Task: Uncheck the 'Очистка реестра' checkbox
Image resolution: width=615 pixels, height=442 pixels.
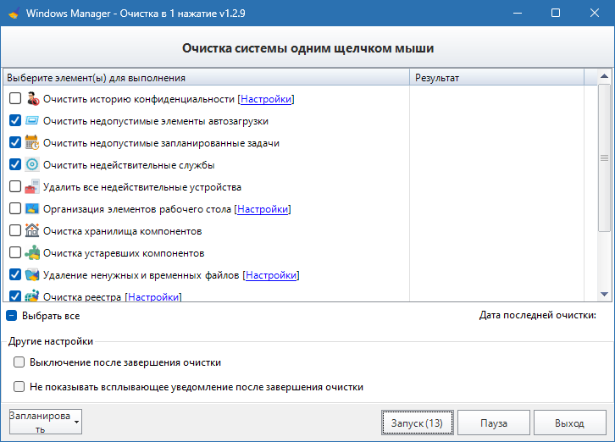Action: (x=15, y=296)
